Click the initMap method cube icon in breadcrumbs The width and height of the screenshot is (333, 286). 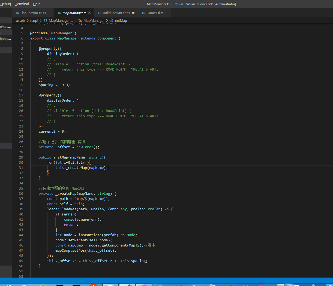[x=111, y=21]
